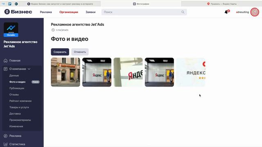Click the Сохранить button
Viewport: 262px width, 147px height.
tap(60, 52)
